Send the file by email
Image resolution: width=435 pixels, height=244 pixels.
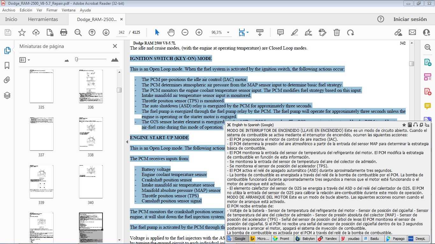click(412, 32)
